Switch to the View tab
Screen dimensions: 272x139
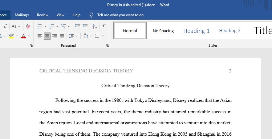[x=60, y=15]
